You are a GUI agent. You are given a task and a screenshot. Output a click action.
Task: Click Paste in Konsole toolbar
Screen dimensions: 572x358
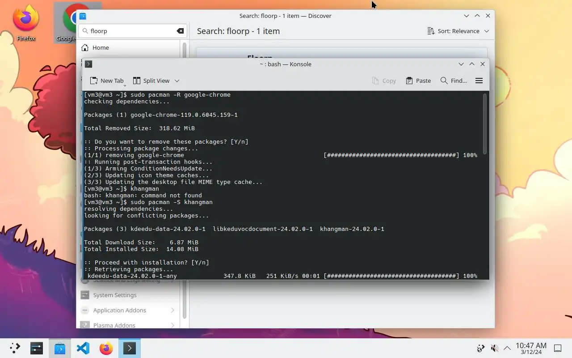[418, 81]
